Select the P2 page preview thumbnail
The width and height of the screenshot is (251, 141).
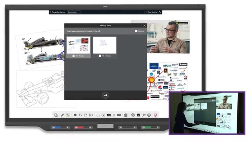coord(105,45)
